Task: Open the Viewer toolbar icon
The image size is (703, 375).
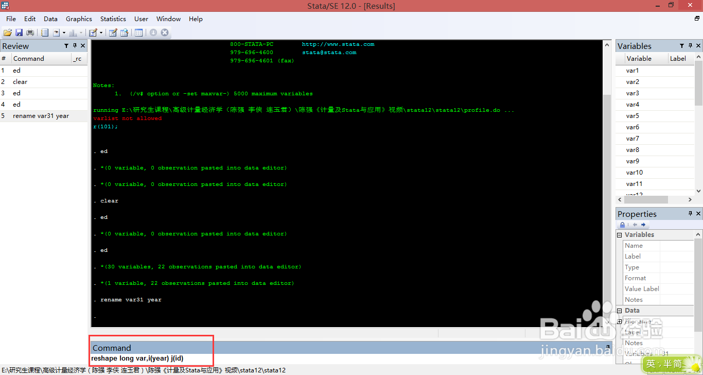Action: click(x=56, y=32)
